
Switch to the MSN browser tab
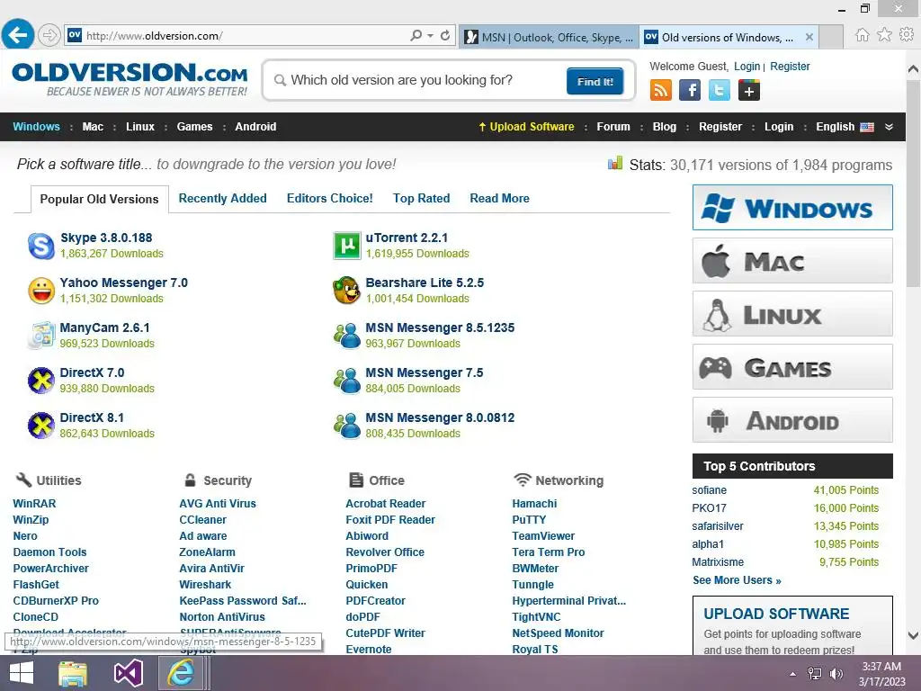(549, 38)
